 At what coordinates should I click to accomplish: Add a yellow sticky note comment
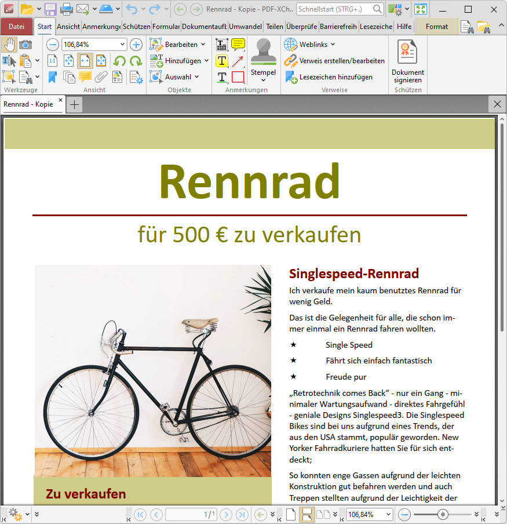pyautogui.click(x=238, y=45)
